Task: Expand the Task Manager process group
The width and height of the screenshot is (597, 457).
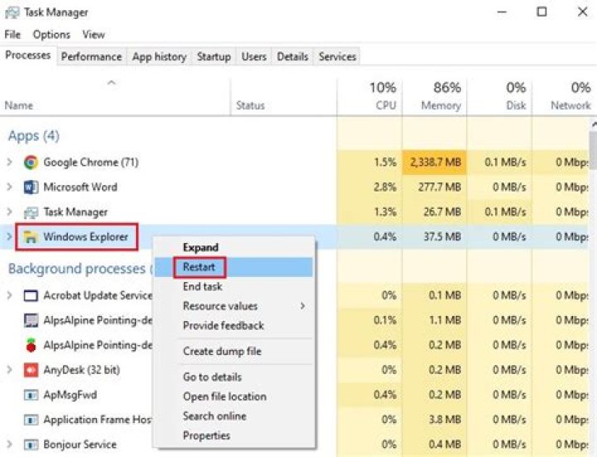Action: tap(9, 212)
